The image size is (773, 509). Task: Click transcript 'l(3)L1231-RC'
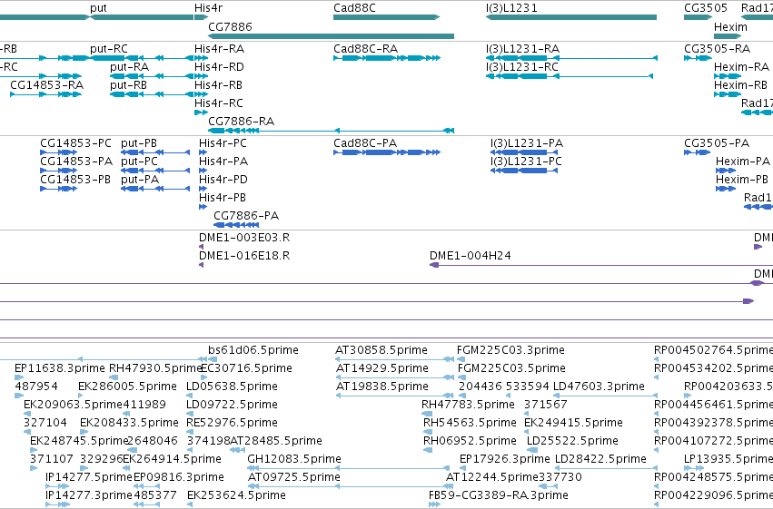pyautogui.click(x=522, y=67)
